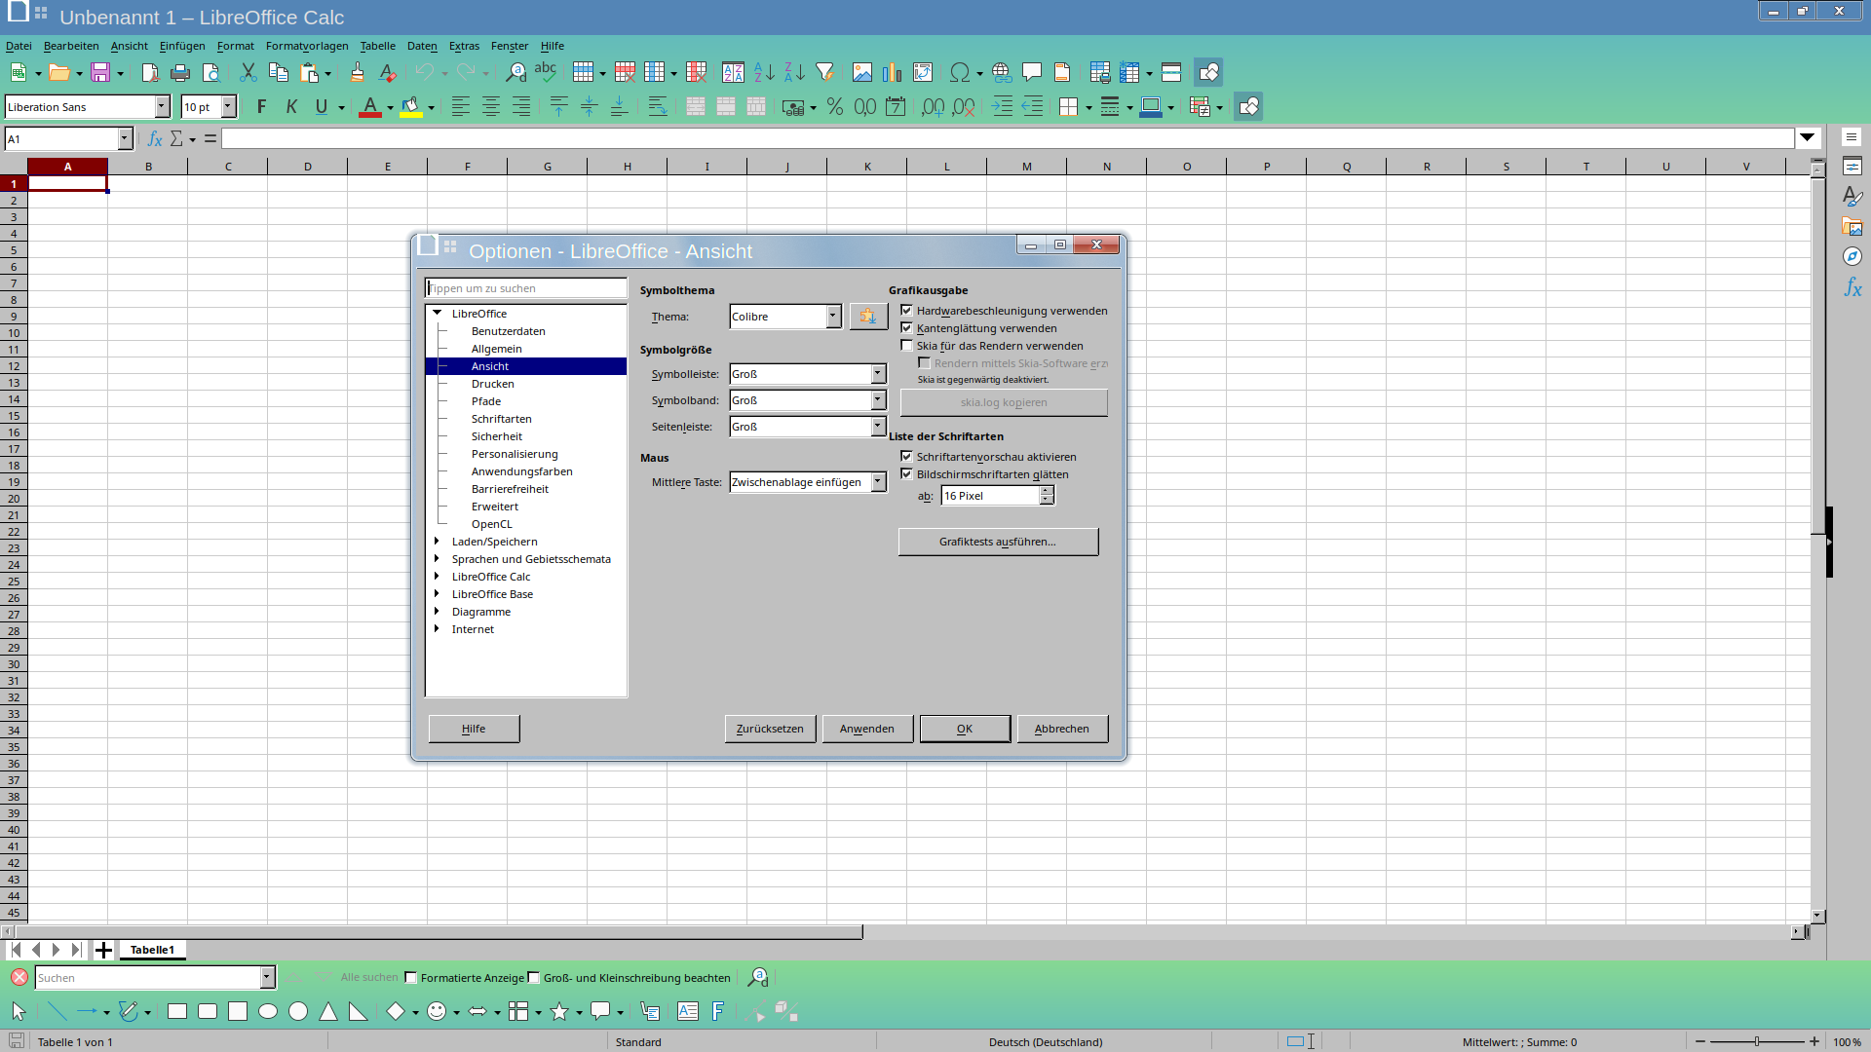Click the Abbrechen button
Screen dimensions: 1871x1052
pos(1062,729)
